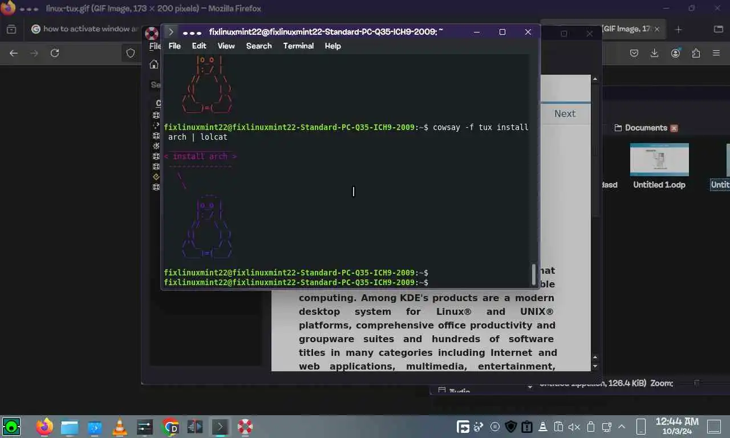This screenshot has width=730, height=438.
Task: Close the GIF Image Firefox tab
Action: pyautogui.click(x=658, y=29)
